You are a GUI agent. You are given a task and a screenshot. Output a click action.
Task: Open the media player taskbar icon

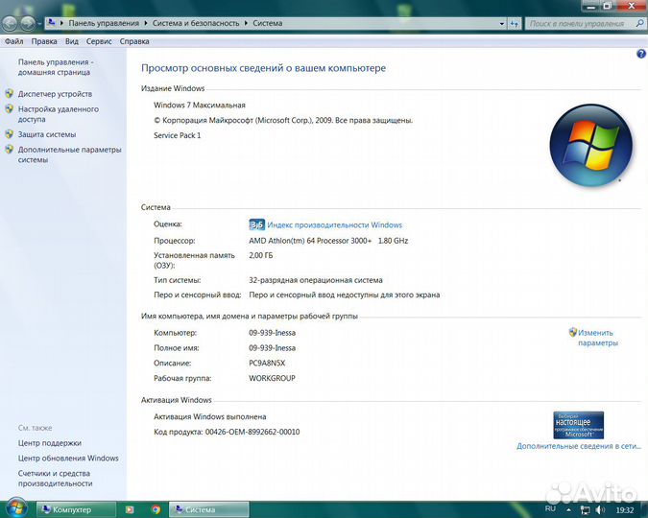130,509
